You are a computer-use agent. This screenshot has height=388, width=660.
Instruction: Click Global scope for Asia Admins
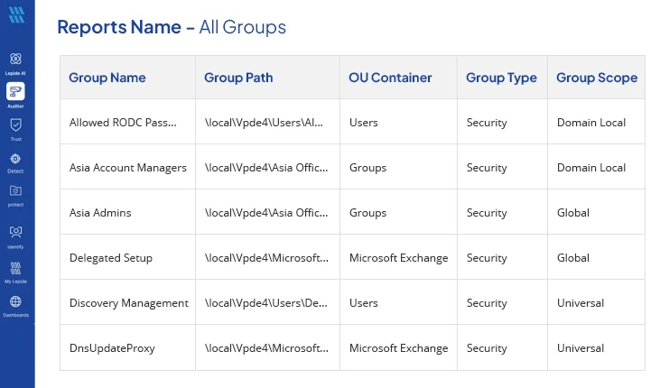(573, 213)
